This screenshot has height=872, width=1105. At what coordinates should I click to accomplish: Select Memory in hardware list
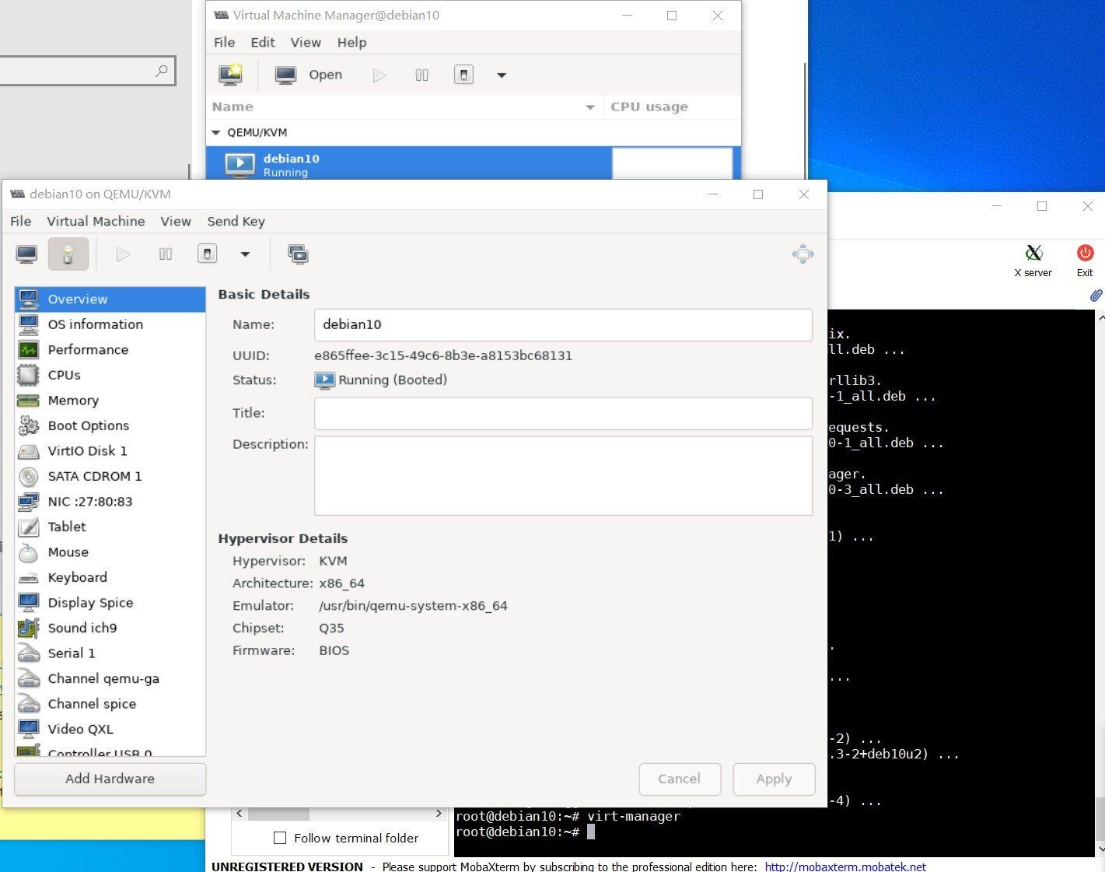point(110,401)
